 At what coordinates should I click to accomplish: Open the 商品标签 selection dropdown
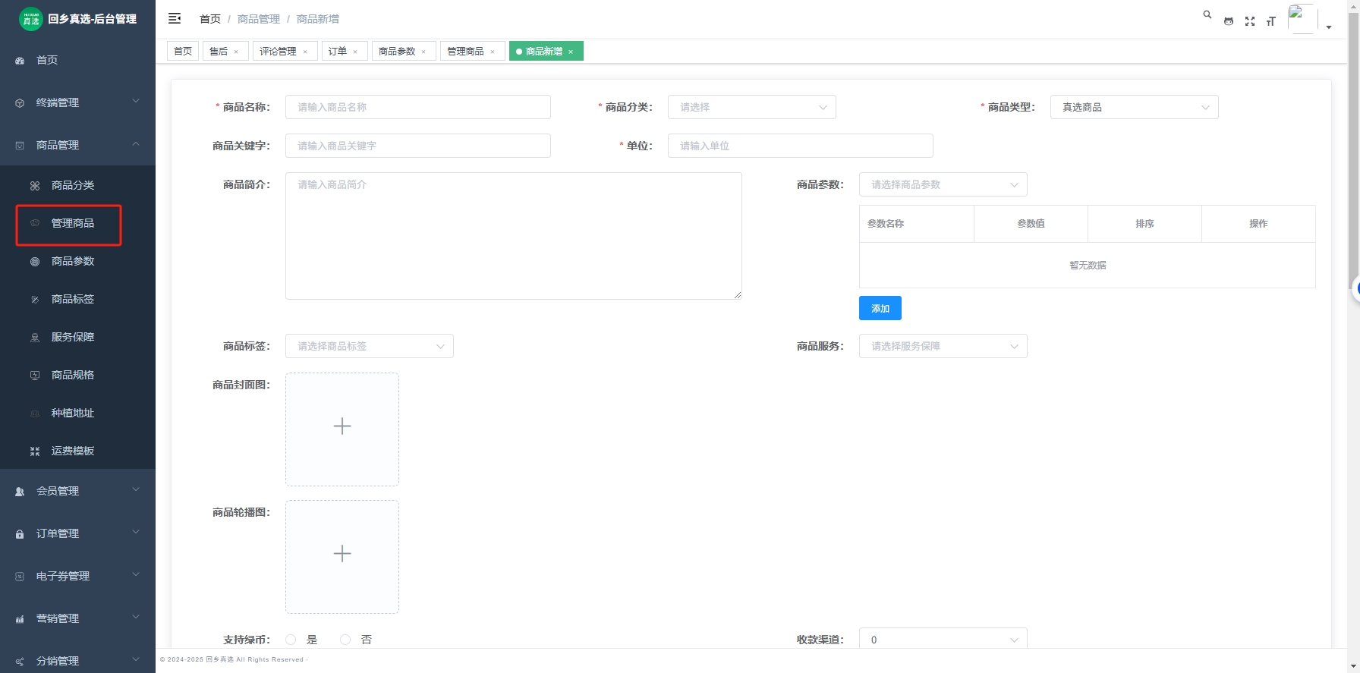369,346
